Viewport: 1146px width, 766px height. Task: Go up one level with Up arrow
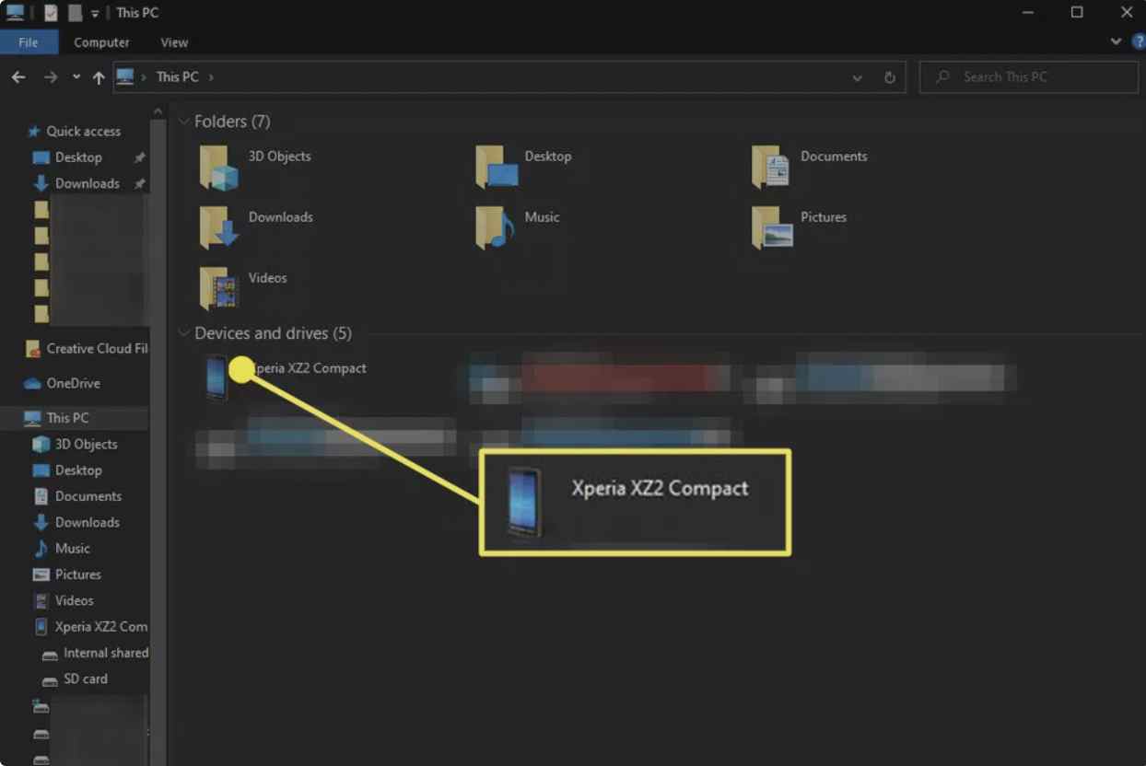[x=99, y=77]
